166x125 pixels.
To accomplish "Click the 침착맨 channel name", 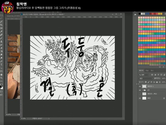I will (22, 4).
